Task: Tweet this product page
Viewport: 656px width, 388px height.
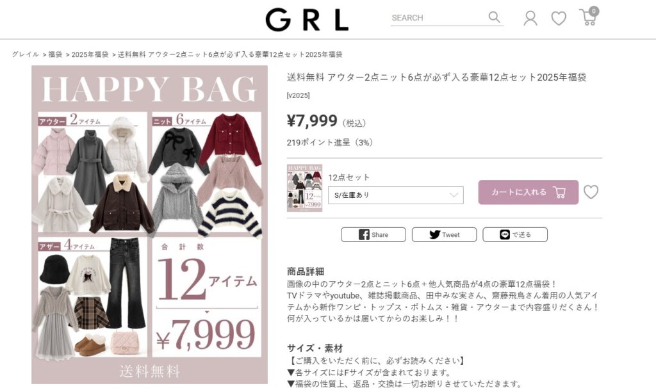Action: [x=444, y=234]
